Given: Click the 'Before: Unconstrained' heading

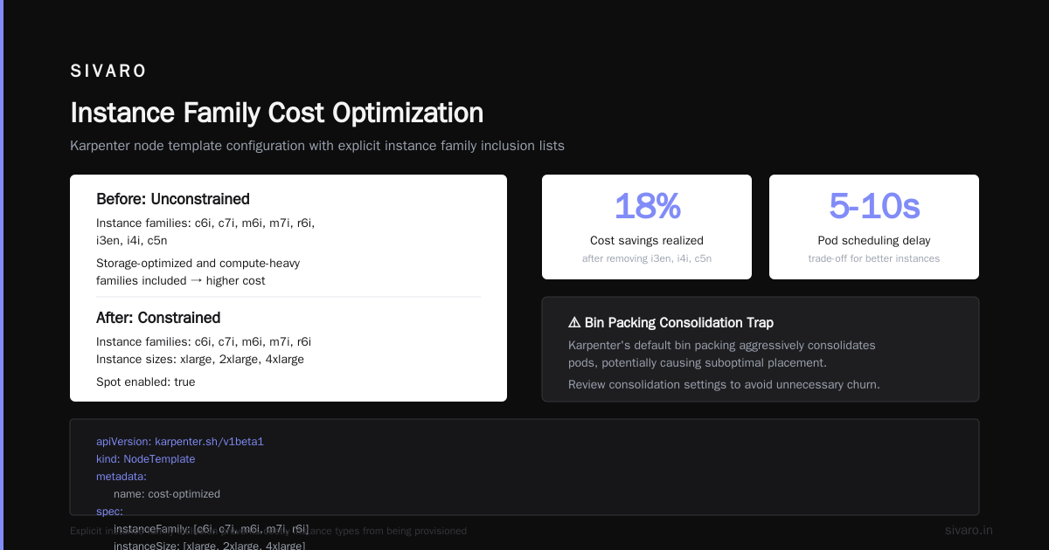Looking at the screenshot, I should [x=173, y=199].
